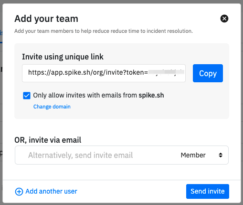Open the Change domain link
243x205 pixels.
pos(52,107)
